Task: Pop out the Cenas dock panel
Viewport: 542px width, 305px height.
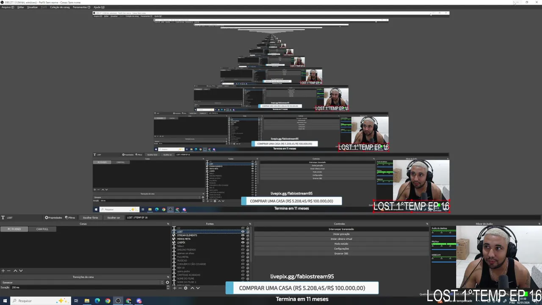Action: (x=168, y=224)
